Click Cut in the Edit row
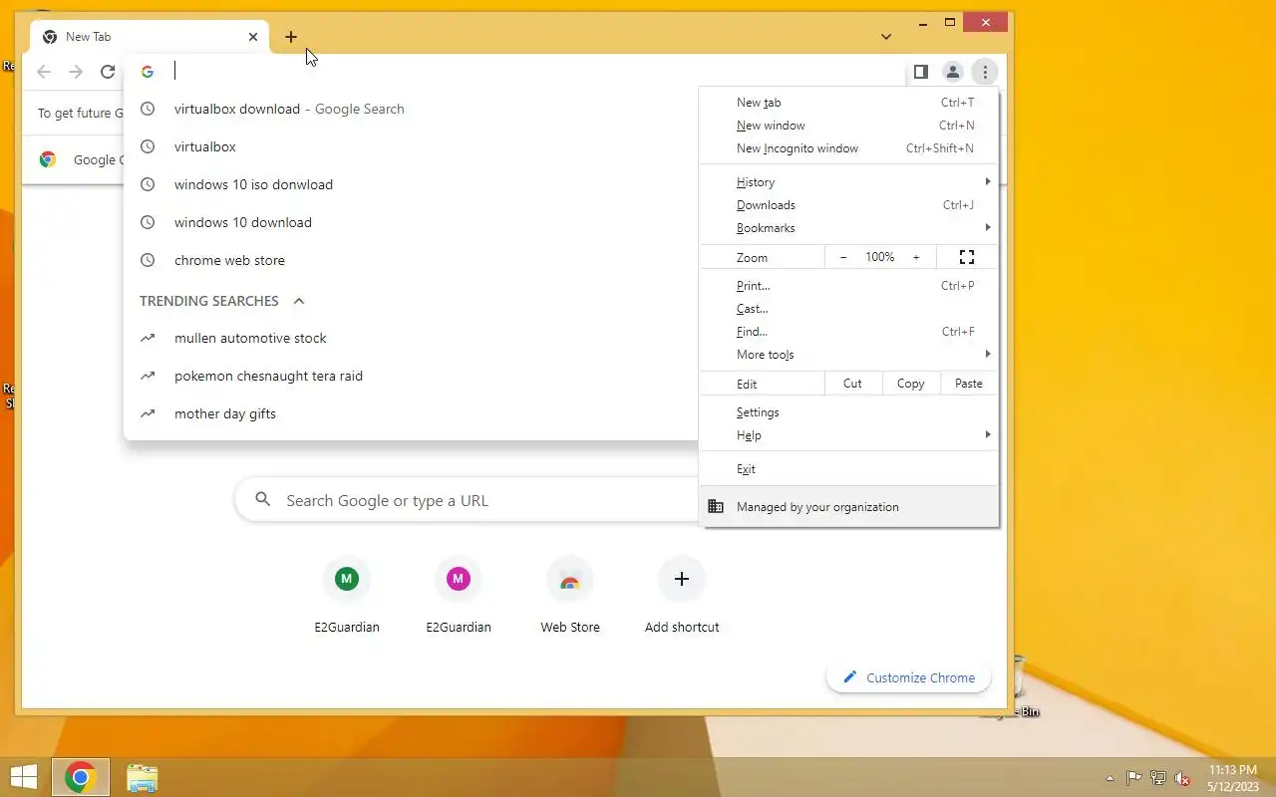The height and width of the screenshot is (797, 1276). pos(852,384)
